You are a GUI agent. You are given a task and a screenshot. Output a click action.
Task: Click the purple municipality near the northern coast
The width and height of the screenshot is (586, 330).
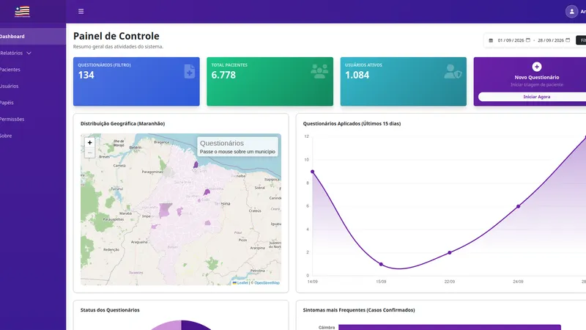coord(196,164)
